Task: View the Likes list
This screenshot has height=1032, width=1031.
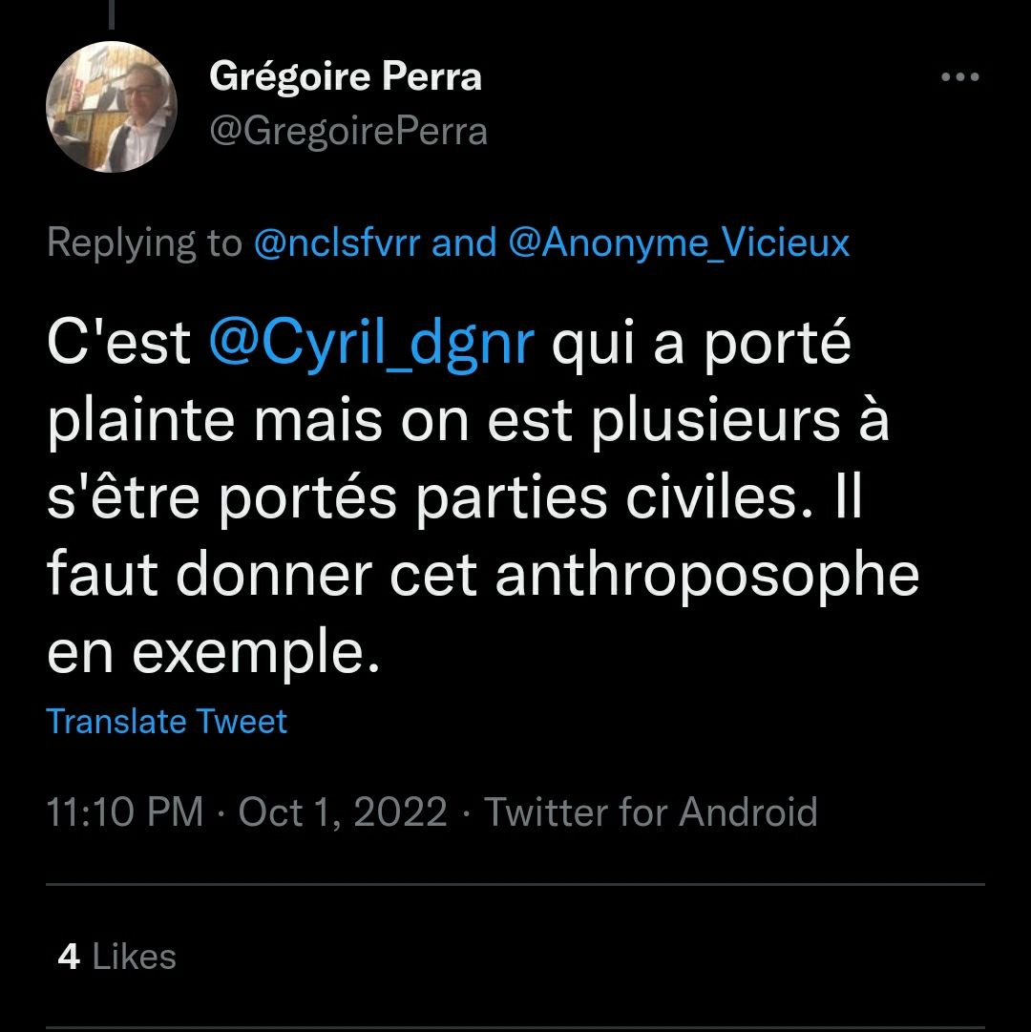Action: pos(135,957)
